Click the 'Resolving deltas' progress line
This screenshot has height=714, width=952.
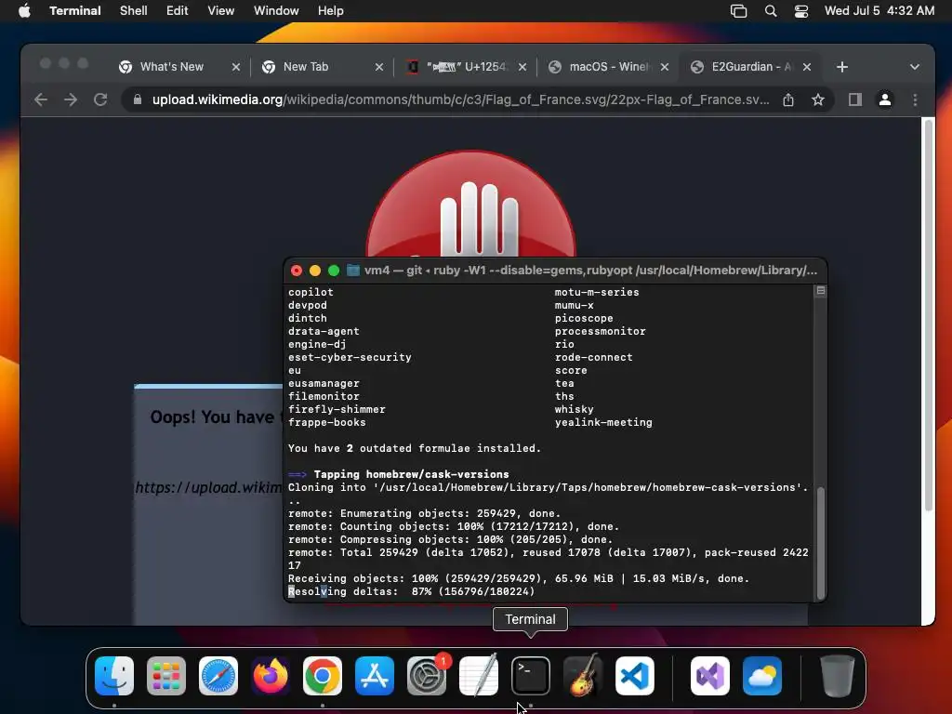tap(411, 591)
